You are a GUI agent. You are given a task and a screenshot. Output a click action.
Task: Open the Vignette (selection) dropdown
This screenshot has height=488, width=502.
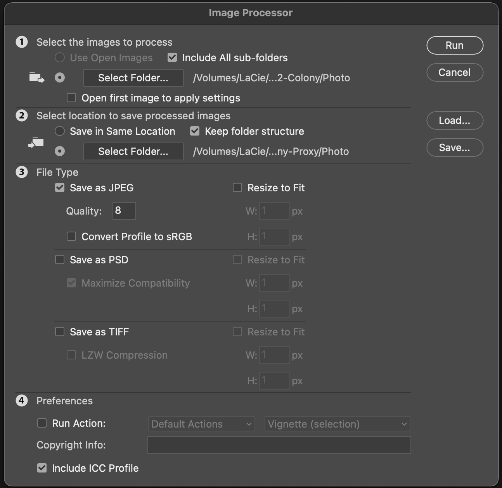[x=337, y=424]
